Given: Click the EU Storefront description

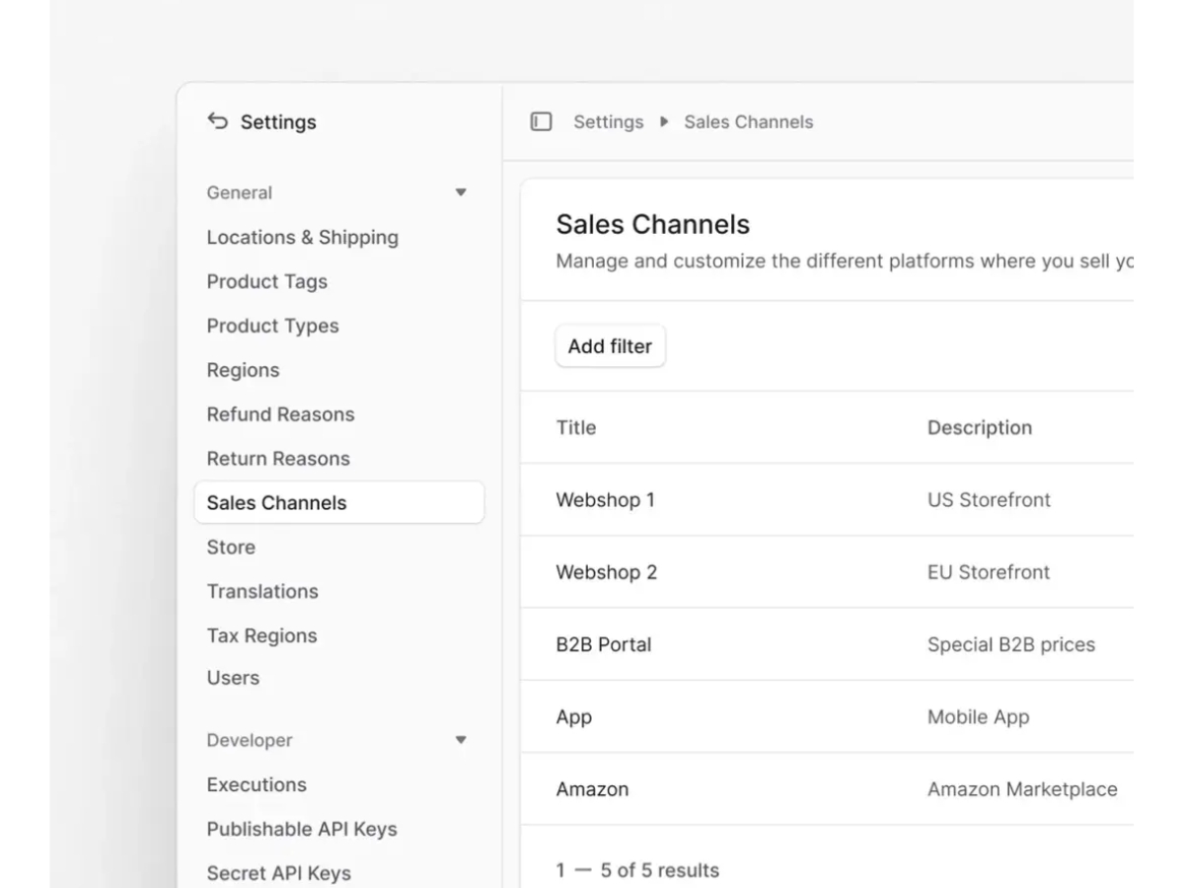Looking at the screenshot, I should 989,572.
